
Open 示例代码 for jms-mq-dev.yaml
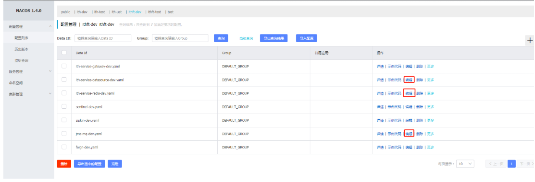click(x=395, y=134)
